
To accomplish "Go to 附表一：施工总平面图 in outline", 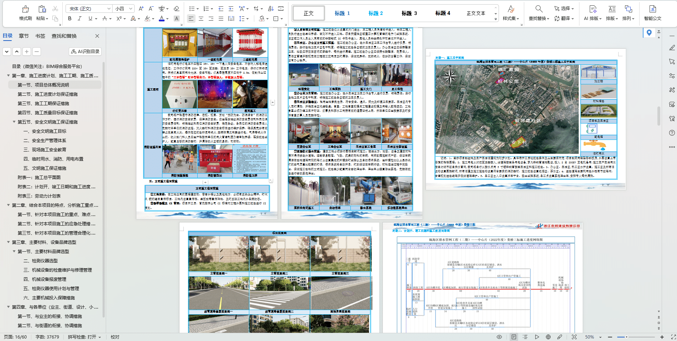I will click(39, 178).
